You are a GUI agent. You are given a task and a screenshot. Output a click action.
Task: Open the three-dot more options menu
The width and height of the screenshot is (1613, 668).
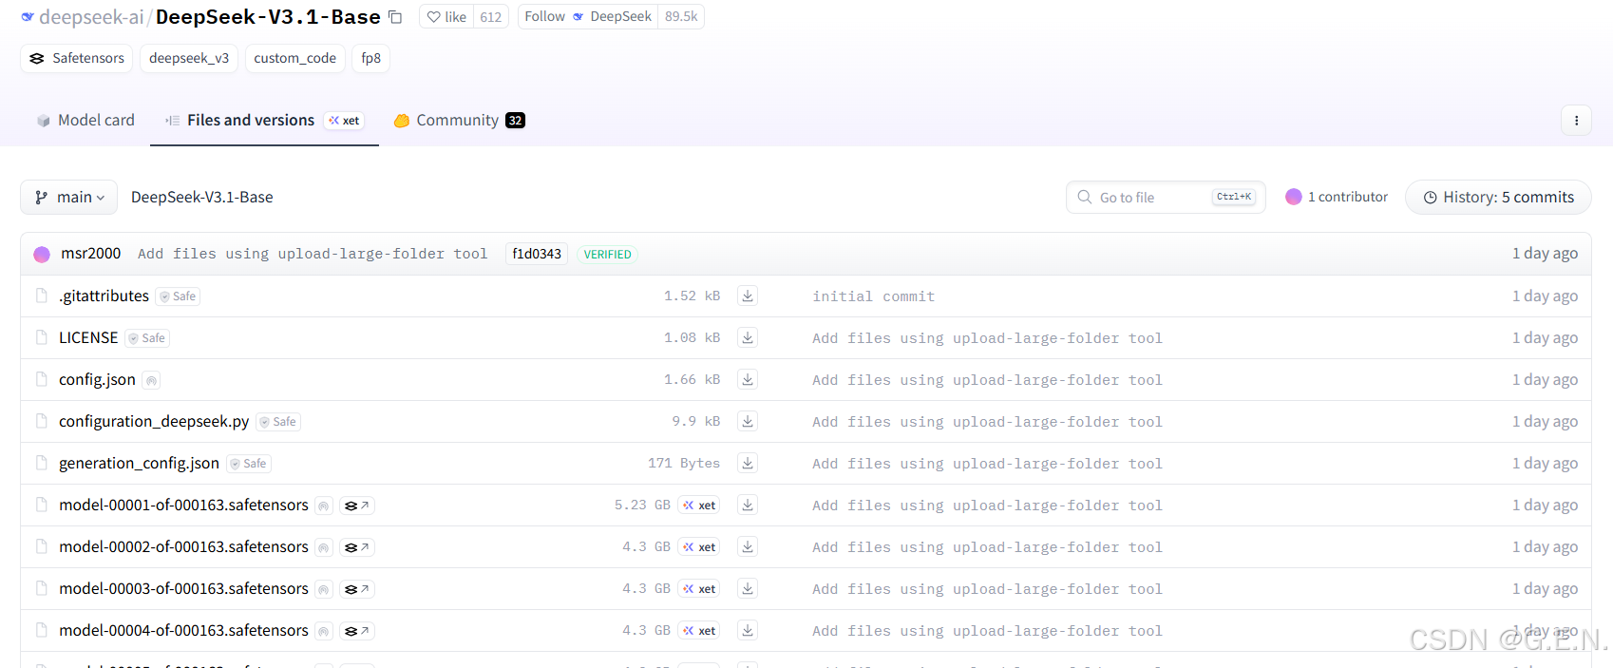click(1576, 121)
